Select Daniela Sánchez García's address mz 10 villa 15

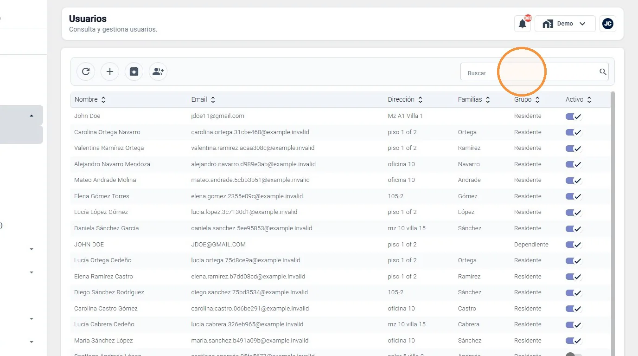(407, 228)
